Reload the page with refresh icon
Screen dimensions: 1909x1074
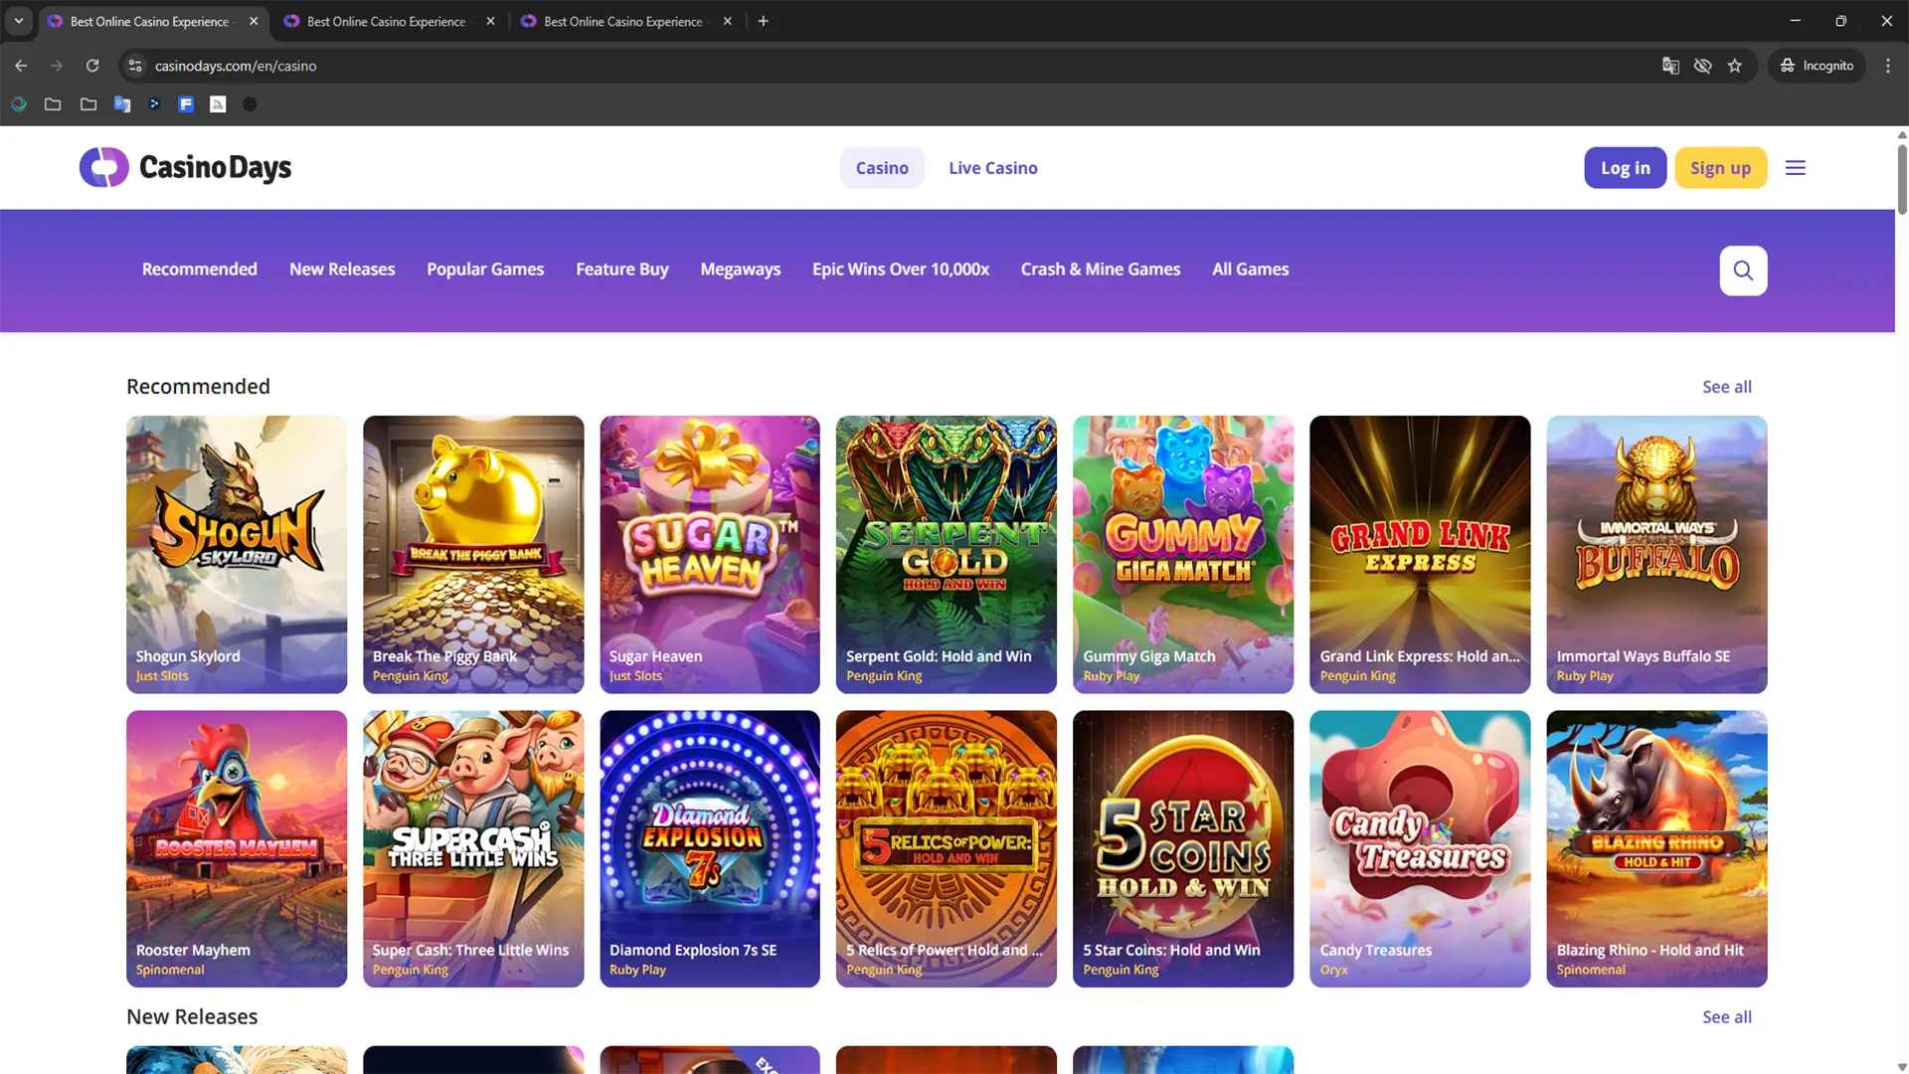pos(92,66)
